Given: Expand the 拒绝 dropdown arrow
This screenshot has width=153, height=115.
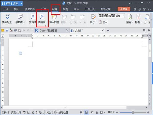Looking at the screenshot, I should (x=141, y=22).
